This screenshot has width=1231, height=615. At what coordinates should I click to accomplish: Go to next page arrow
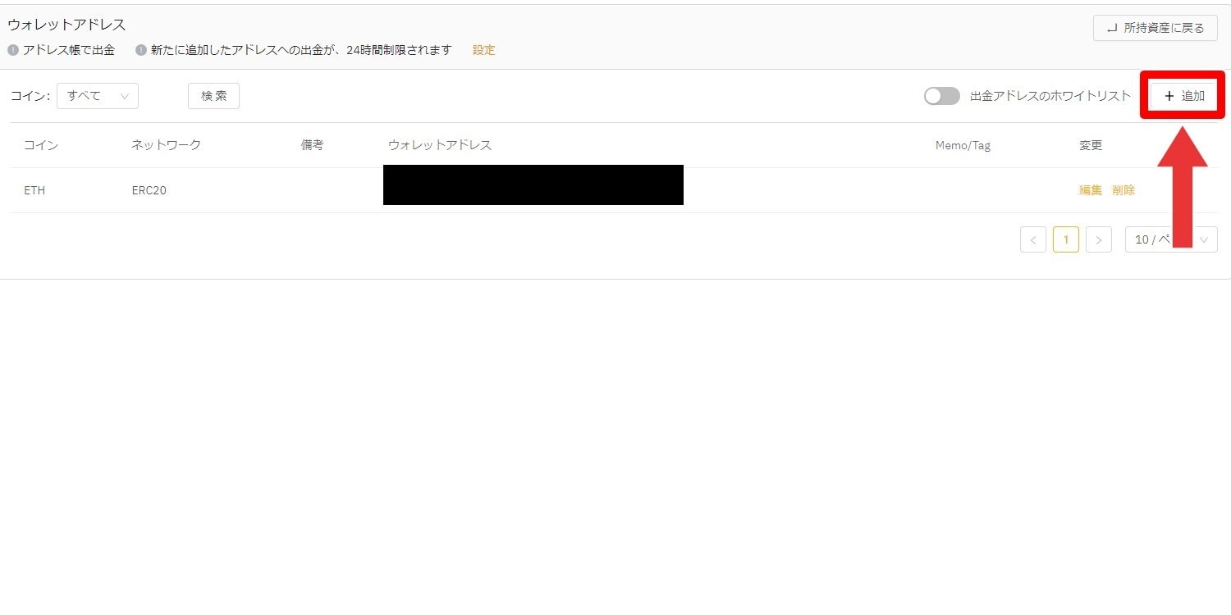[x=1099, y=239]
